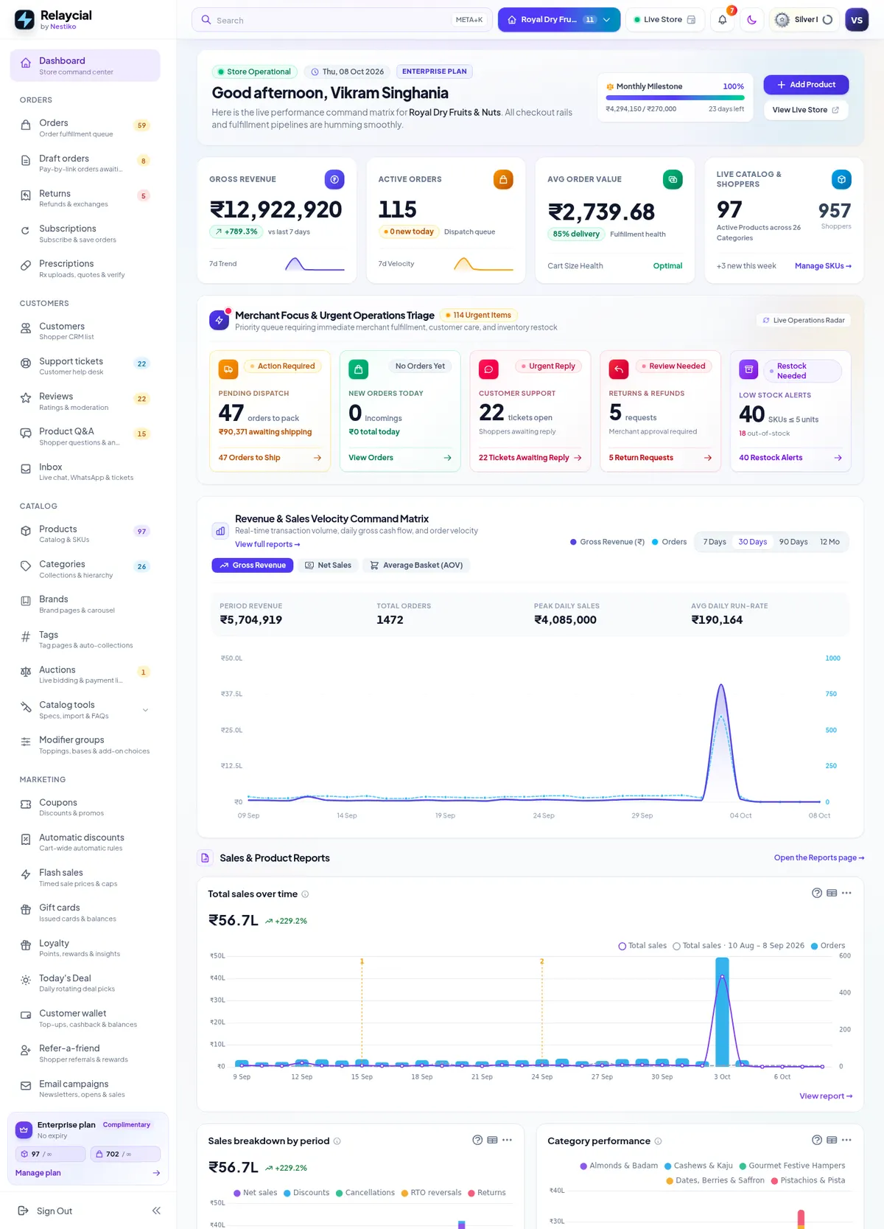Toggle Total sales series in sales legend
Viewport: 884px width, 1229px height.
tap(642, 946)
